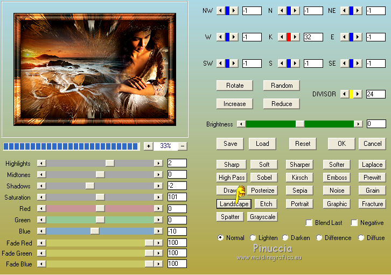Viewport: 391px width, 275px height.
Task: Click the preview image thumbnail
Action: click(95, 69)
